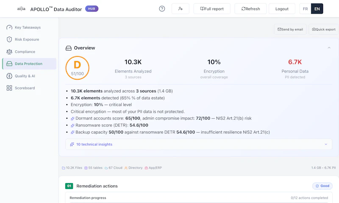Viewport: 339px width, 203px height.
Task: Log out with the Logout button
Action: (282, 8)
